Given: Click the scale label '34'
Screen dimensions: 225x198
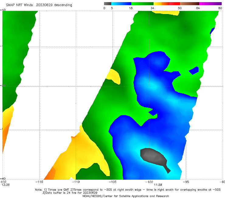Looking at the screenshot, I should [x=152, y=8].
